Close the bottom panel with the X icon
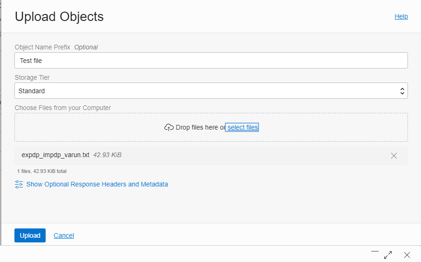This screenshot has height=262, width=421. click(x=407, y=255)
